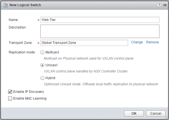Click the Remove transport zone link
Image resolution: width=169 pixels, height=120 pixels.
coord(152,42)
